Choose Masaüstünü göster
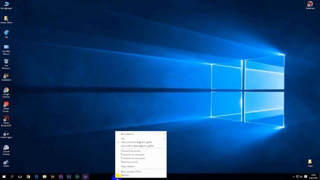 (x=141, y=162)
